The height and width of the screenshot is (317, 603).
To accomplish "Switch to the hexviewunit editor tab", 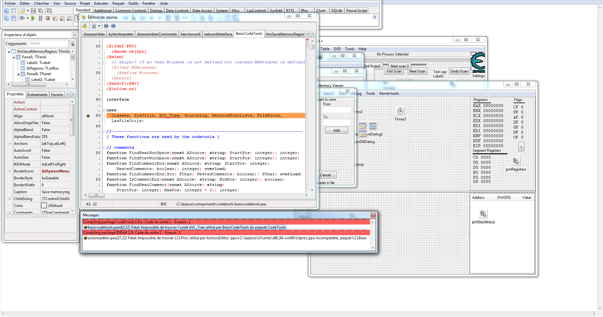I will click(190, 34).
